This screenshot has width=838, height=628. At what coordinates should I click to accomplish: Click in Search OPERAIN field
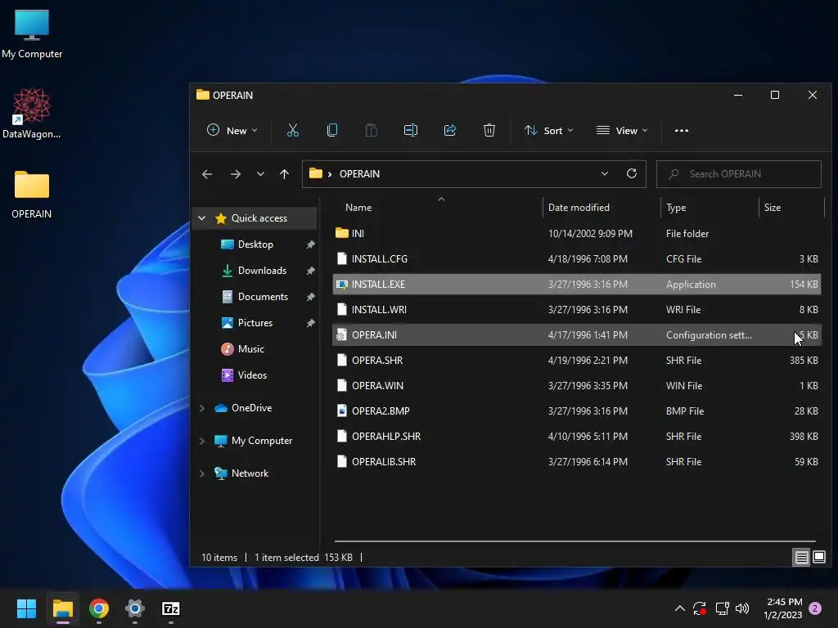click(739, 174)
